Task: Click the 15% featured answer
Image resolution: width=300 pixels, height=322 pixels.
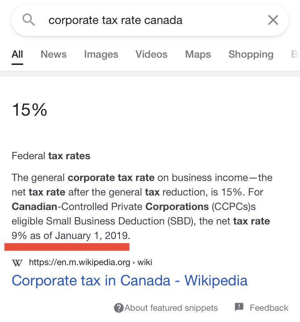Action: point(29,110)
